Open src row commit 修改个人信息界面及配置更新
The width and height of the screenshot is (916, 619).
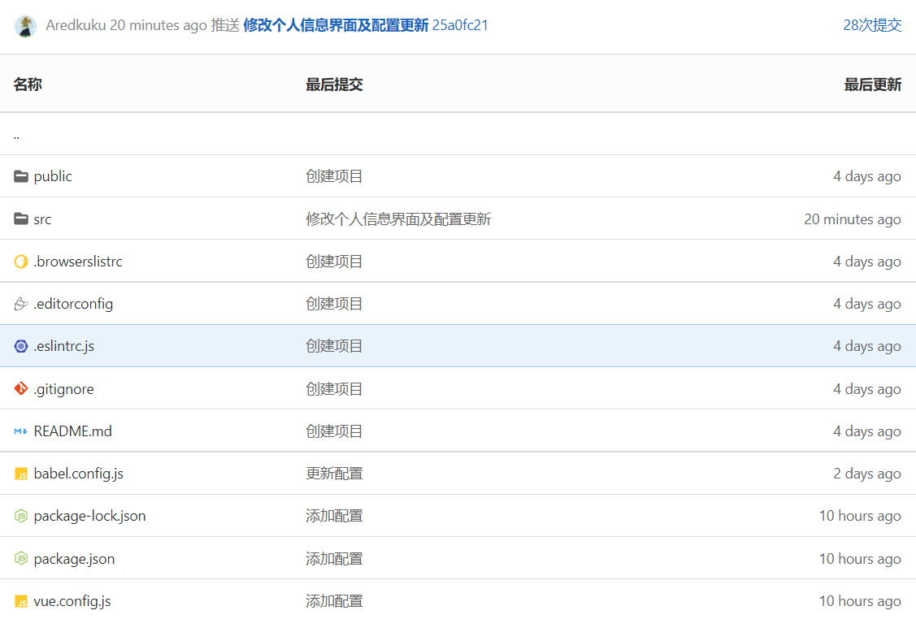pos(398,219)
